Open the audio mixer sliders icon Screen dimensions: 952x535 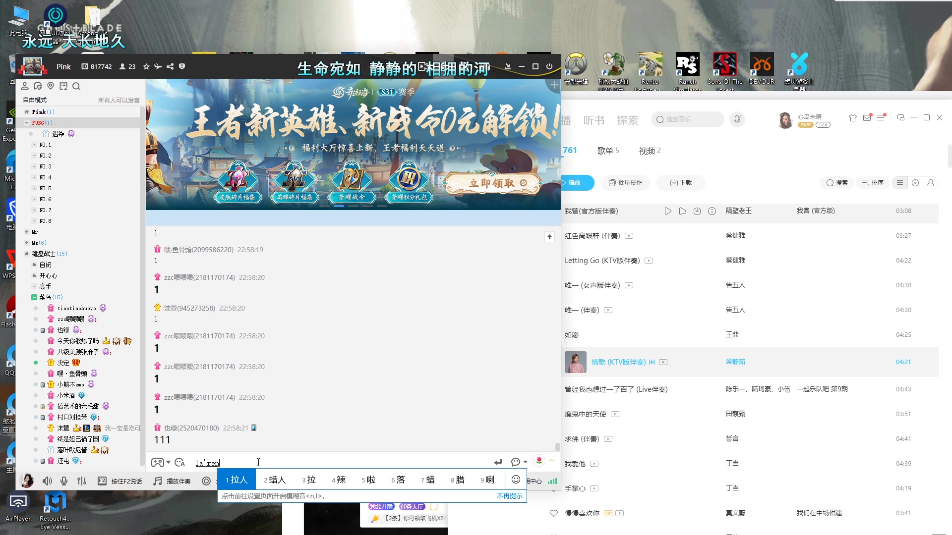(x=82, y=481)
